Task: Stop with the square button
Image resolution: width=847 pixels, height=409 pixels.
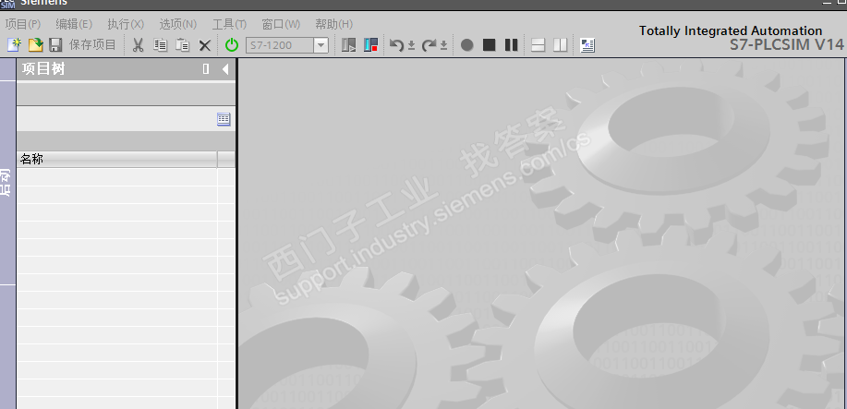Action: pyautogui.click(x=489, y=45)
